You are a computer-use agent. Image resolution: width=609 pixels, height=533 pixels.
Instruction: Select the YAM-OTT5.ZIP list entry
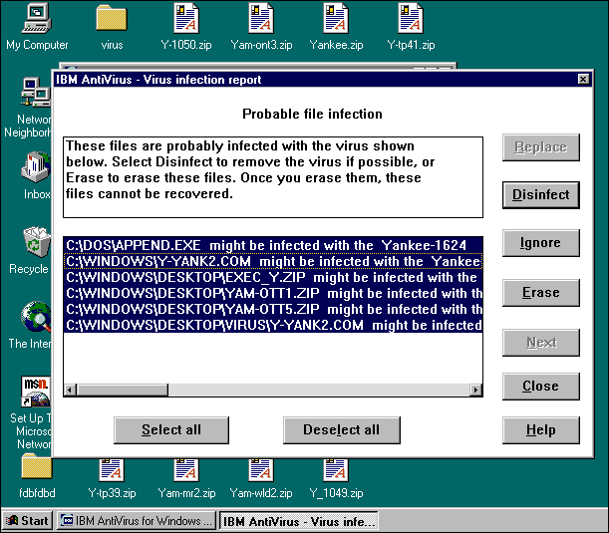273,309
